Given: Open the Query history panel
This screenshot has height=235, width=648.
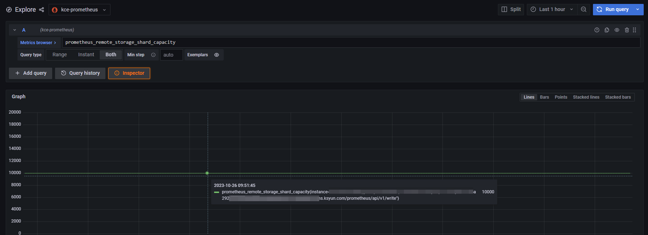Looking at the screenshot, I should pyautogui.click(x=80, y=73).
